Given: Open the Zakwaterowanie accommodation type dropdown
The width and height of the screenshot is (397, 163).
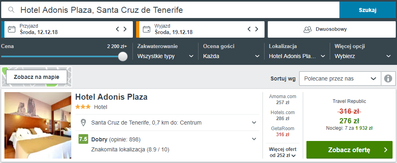Looking at the screenshot, I should (x=165, y=56).
